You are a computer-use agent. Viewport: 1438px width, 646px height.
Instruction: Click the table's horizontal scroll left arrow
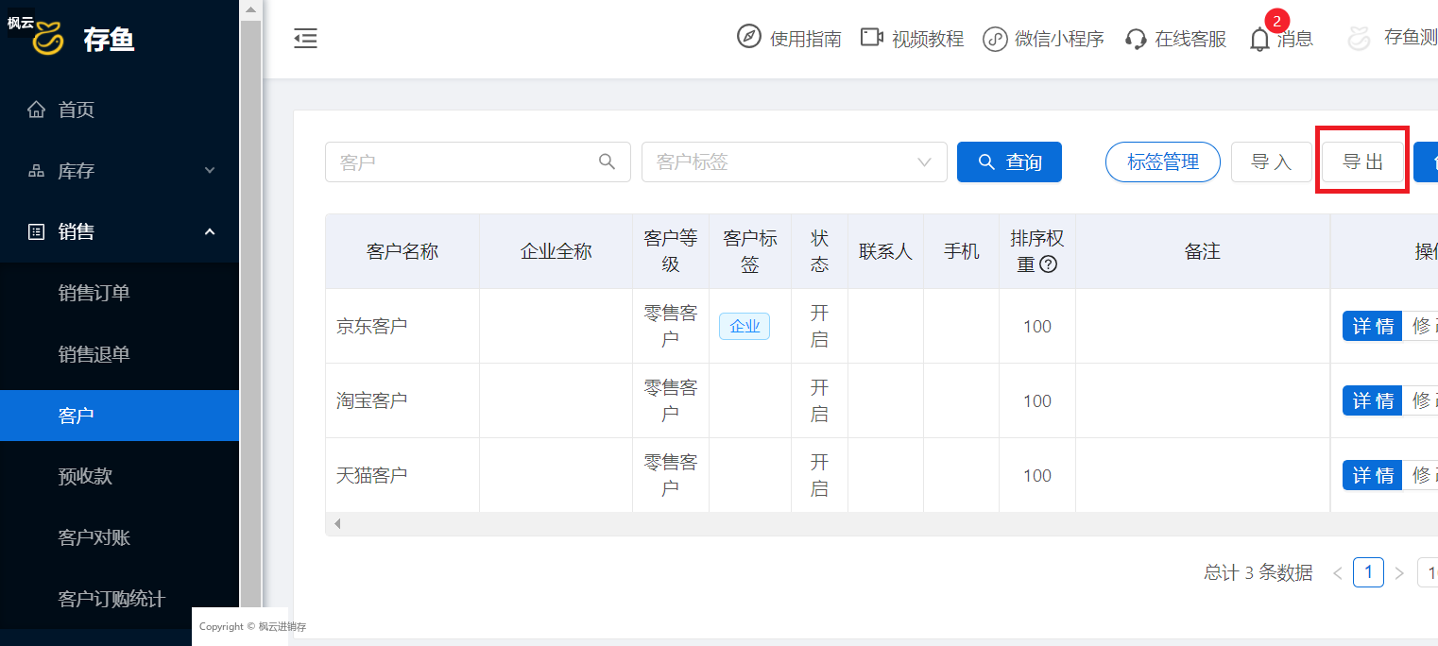pos(337,523)
